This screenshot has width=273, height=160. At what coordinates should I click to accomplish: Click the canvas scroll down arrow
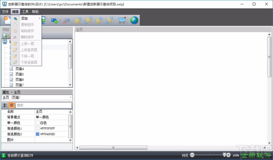pyautogui.click(x=269, y=143)
